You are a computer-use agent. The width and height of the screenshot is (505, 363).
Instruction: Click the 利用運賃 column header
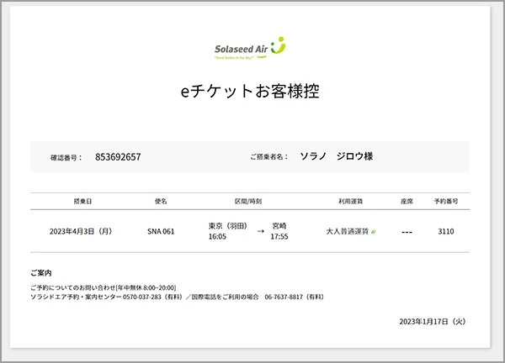point(349,202)
